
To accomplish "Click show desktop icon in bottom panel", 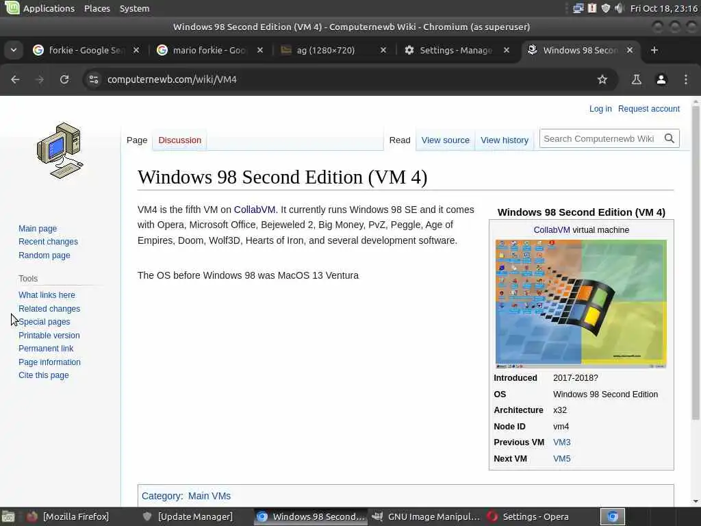I will click(8, 517).
